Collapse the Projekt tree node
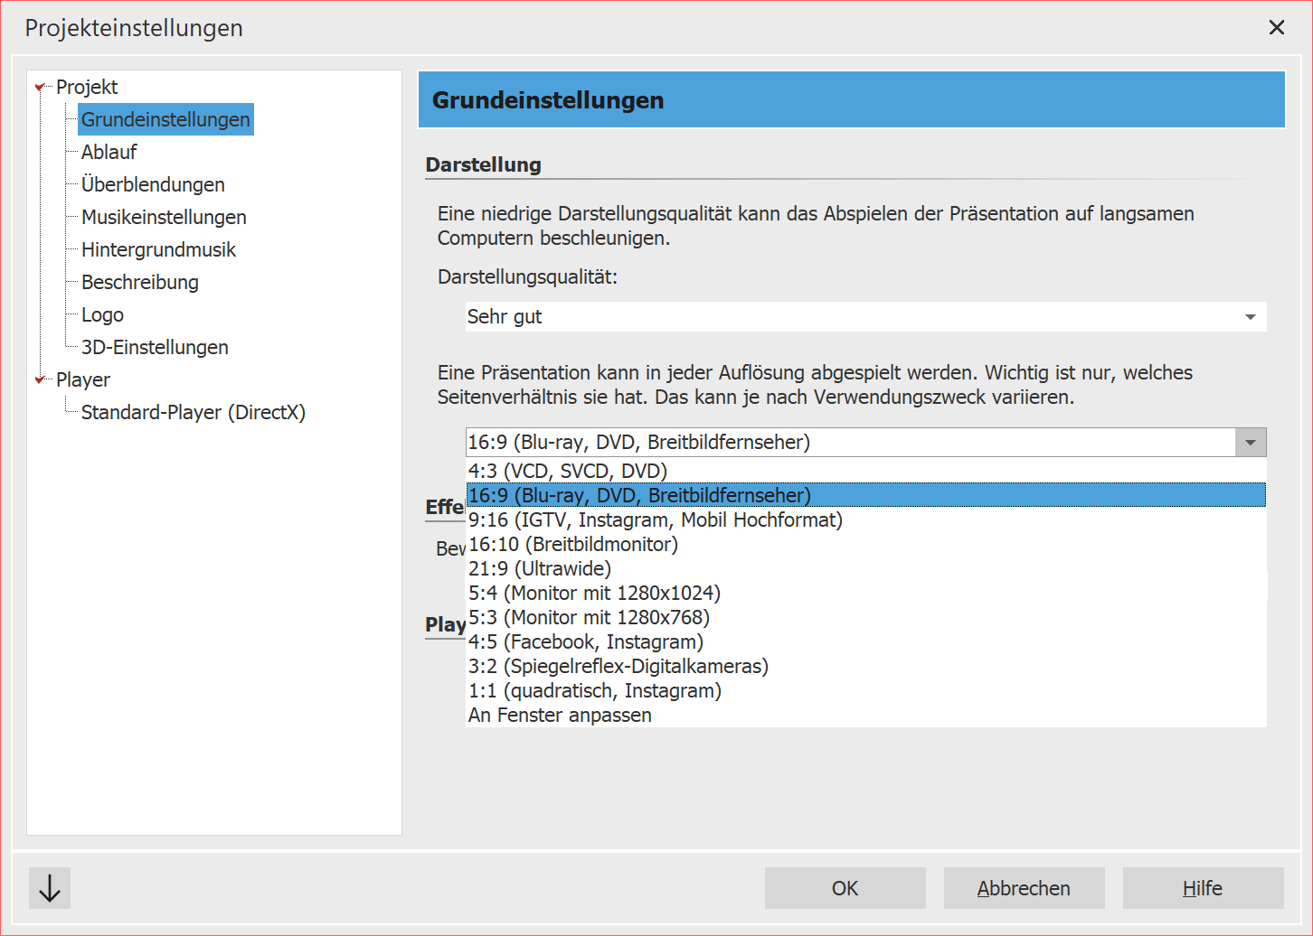This screenshot has height=936, width=1313. point(40,88)
